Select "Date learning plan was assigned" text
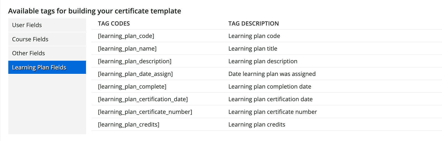Image resolution: width=442 pixels, height=141 pixels. coord(272,74)
